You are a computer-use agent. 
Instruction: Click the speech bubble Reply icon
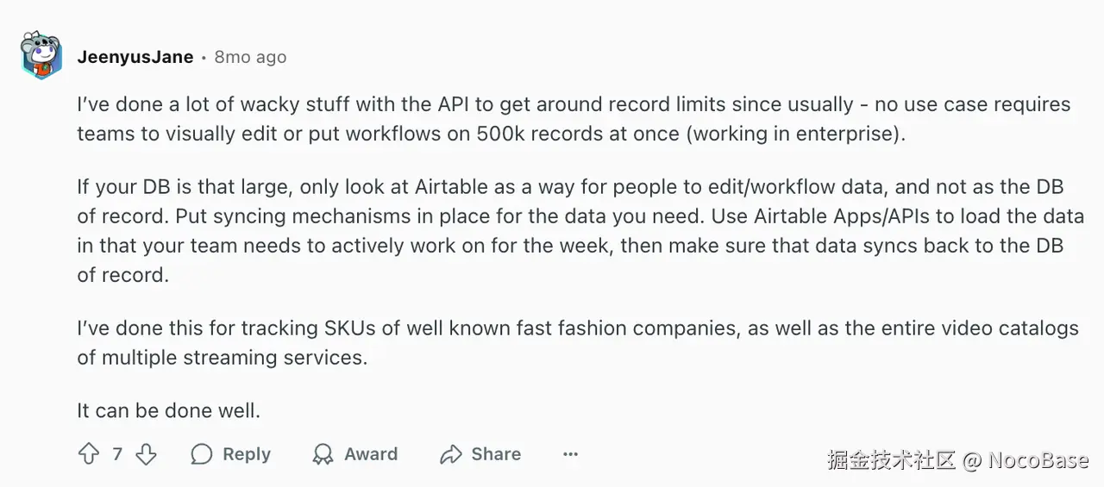coord(202,454)
